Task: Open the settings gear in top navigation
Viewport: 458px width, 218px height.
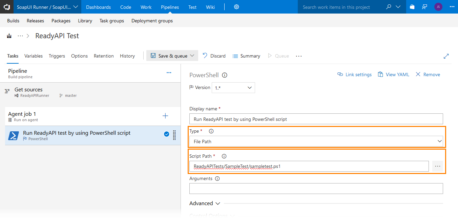Action: point(236,7)
